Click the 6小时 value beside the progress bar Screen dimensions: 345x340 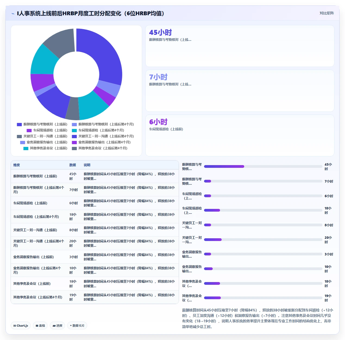pos(329,196)
